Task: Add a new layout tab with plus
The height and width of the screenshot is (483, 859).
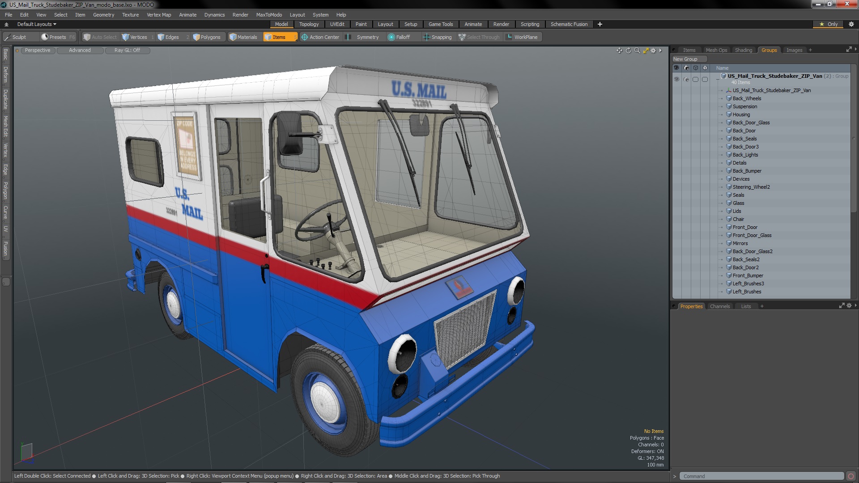Action: [600, 24]
